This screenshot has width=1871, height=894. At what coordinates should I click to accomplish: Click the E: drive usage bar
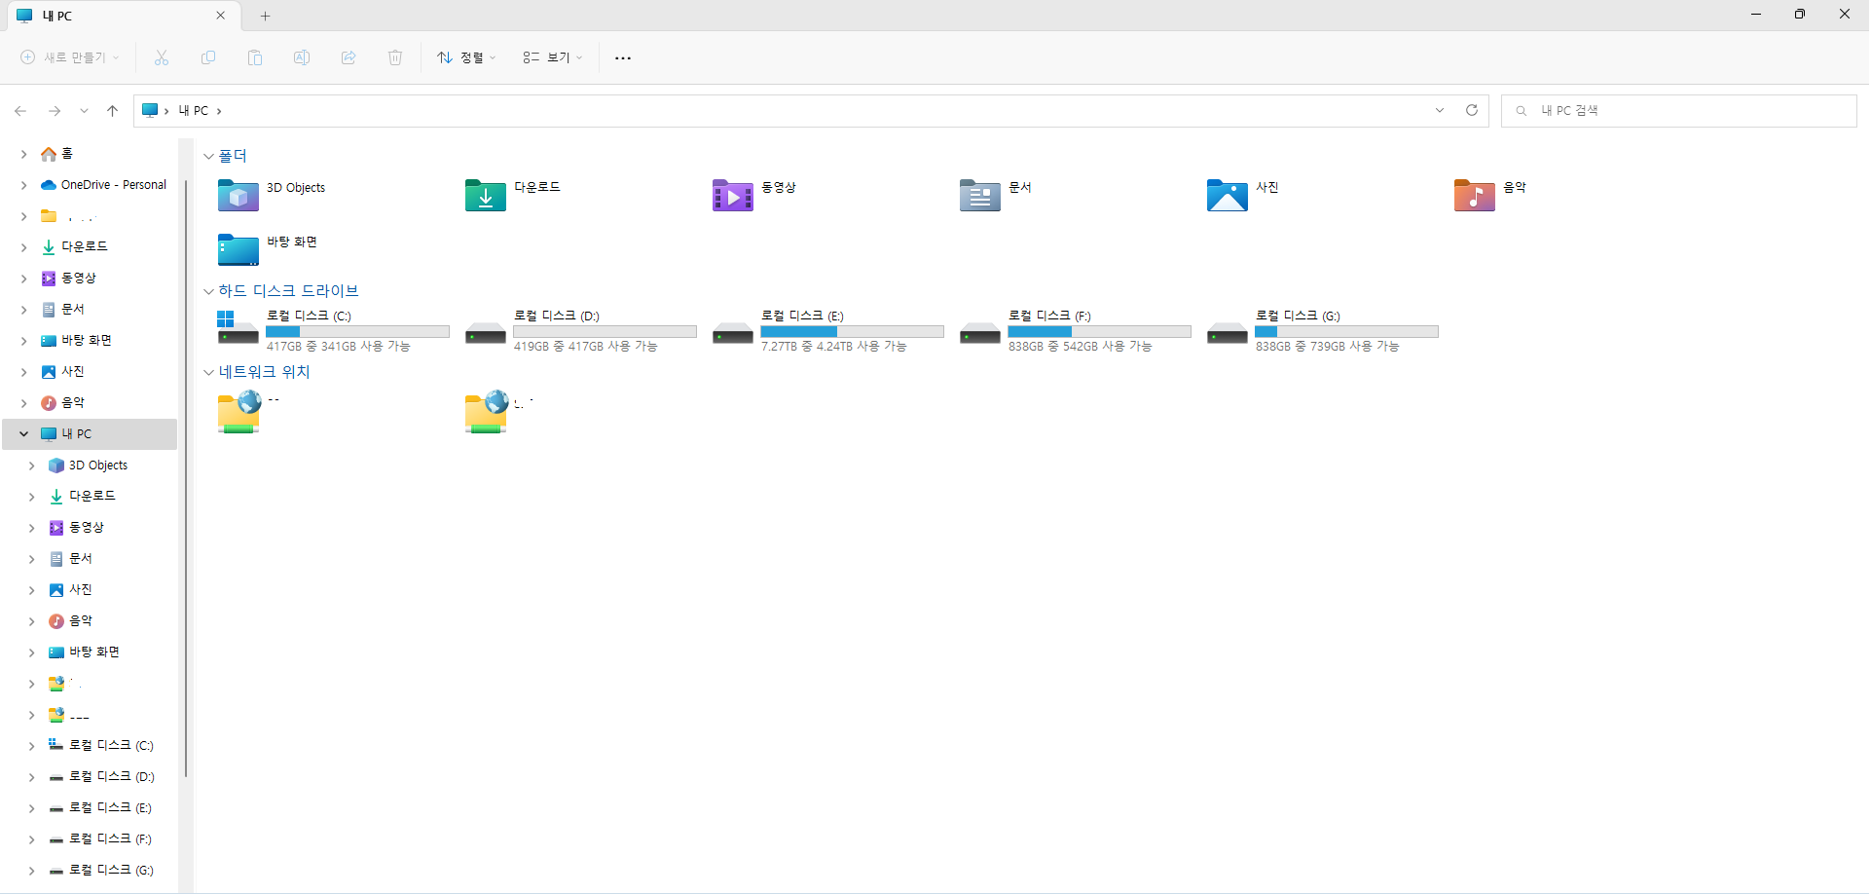852,331
